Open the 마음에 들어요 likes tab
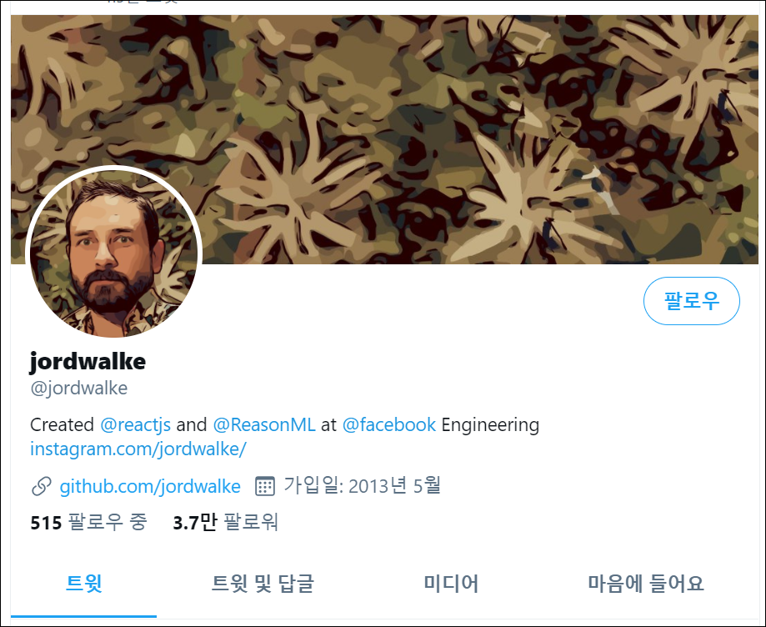766x627 pixels. (646, 584)
